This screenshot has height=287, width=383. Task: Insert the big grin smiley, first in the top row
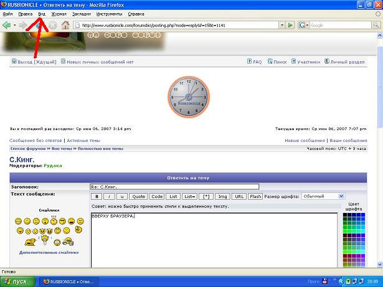tap(18, 222)
